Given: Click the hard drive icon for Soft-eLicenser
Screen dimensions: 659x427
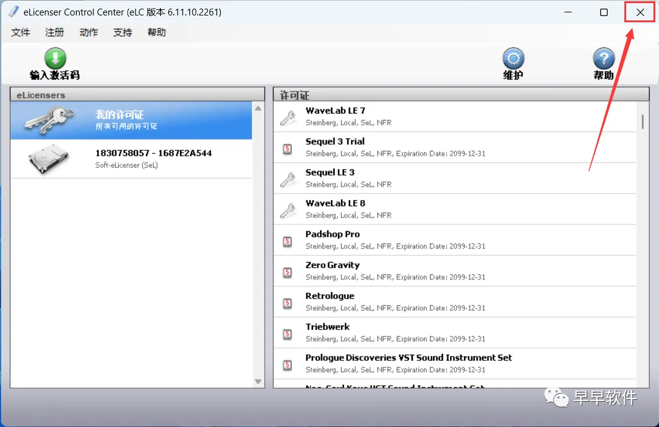Looking at the screenshot, I should [x=48, y=159].
